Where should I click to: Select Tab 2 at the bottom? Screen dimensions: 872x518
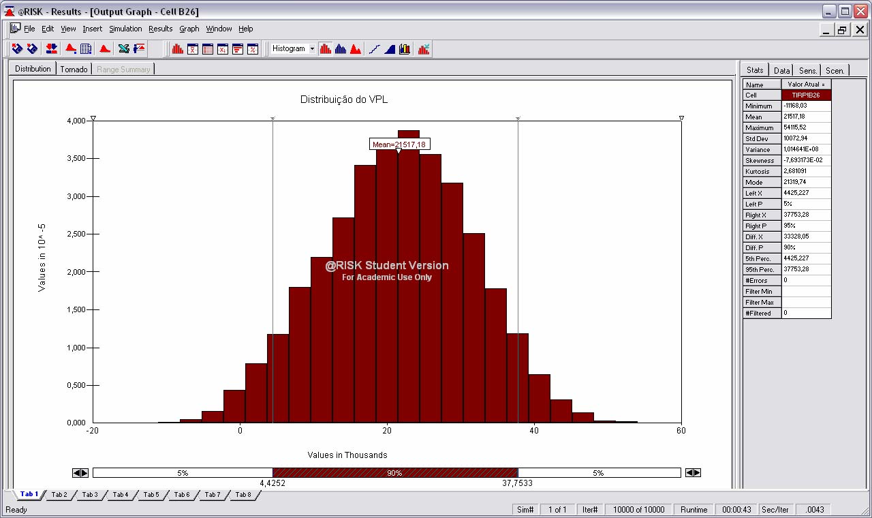[x=60, y=495]
